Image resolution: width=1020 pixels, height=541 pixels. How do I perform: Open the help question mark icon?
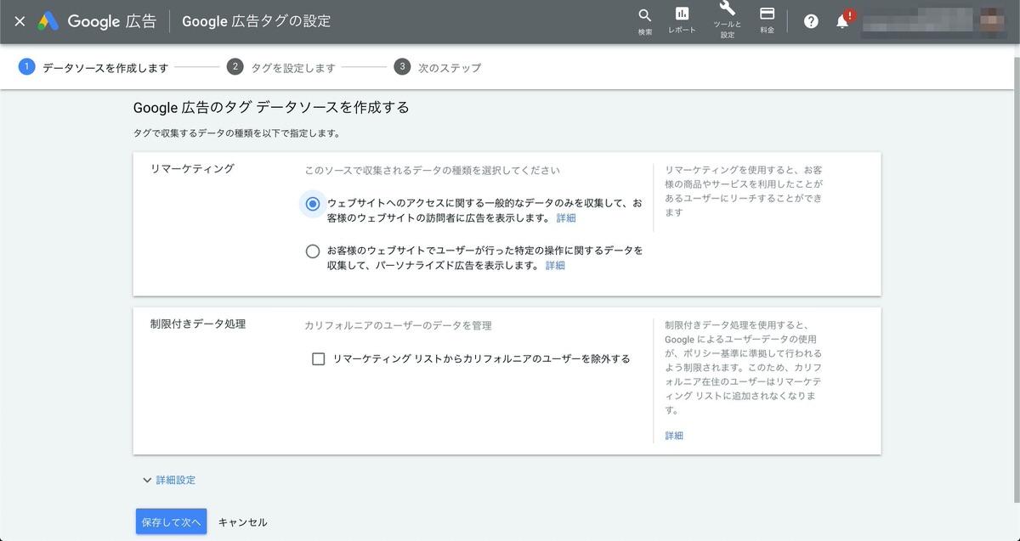click(811, 21)
